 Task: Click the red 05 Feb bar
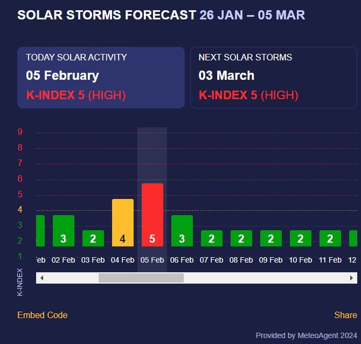point(152,215)
